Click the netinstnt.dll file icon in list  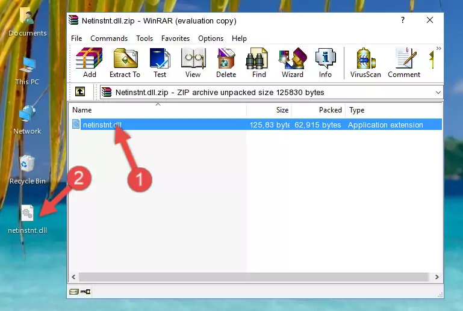(76, 125)
